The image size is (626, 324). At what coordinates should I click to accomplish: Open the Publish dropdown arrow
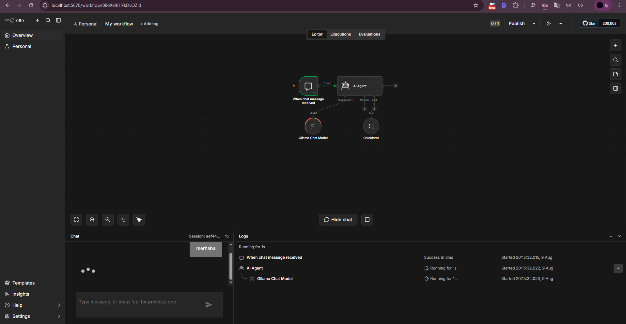coord(534,23)
